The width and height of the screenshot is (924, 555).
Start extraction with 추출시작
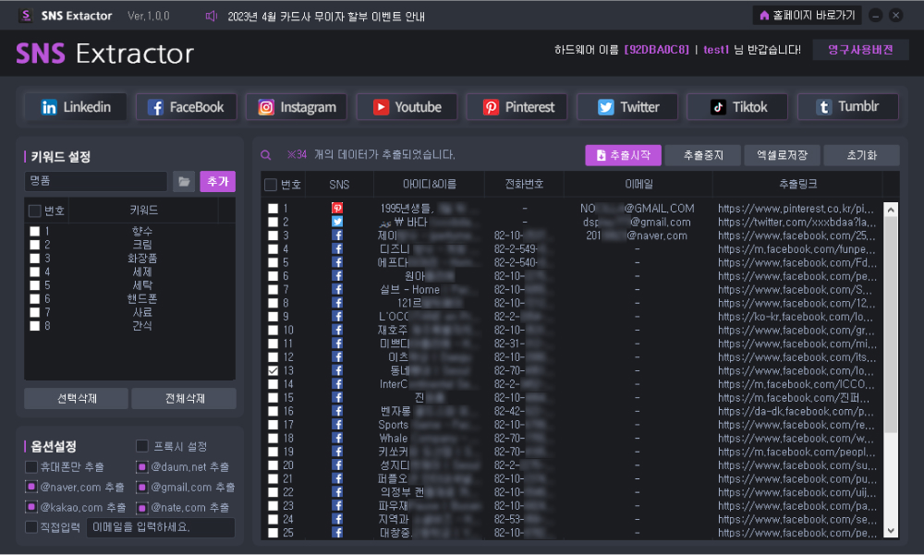pos(623,155)
